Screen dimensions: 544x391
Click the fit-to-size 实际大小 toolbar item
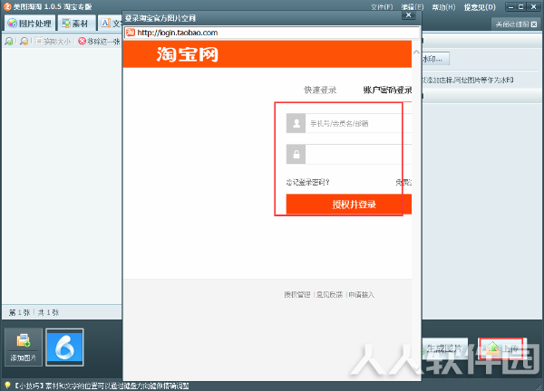[53, 42]
